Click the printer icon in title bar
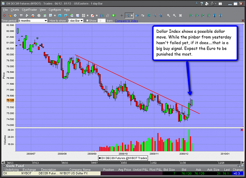The width and height of the screenshot is (246, 178). point(207,4)
